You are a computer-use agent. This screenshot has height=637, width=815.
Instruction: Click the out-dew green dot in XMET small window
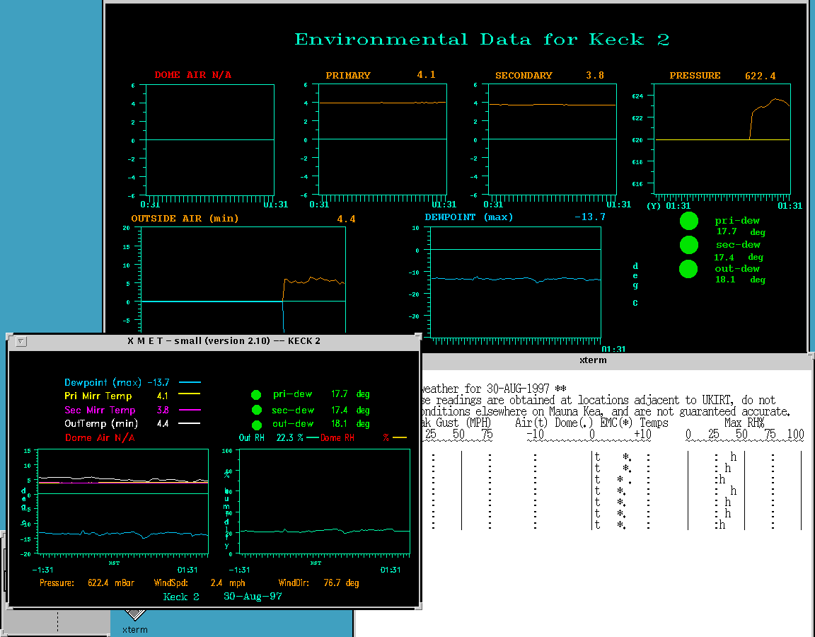coord(256,425)
